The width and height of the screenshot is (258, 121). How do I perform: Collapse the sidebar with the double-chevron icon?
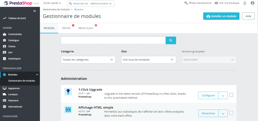pos(35,11)
